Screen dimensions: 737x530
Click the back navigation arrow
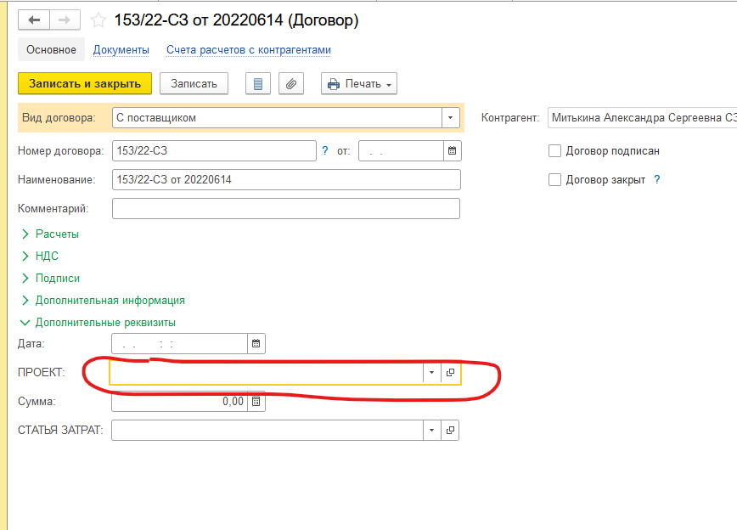[34, 20]
